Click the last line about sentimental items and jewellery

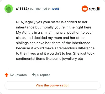pyautogui.click(x=49, y=59)
